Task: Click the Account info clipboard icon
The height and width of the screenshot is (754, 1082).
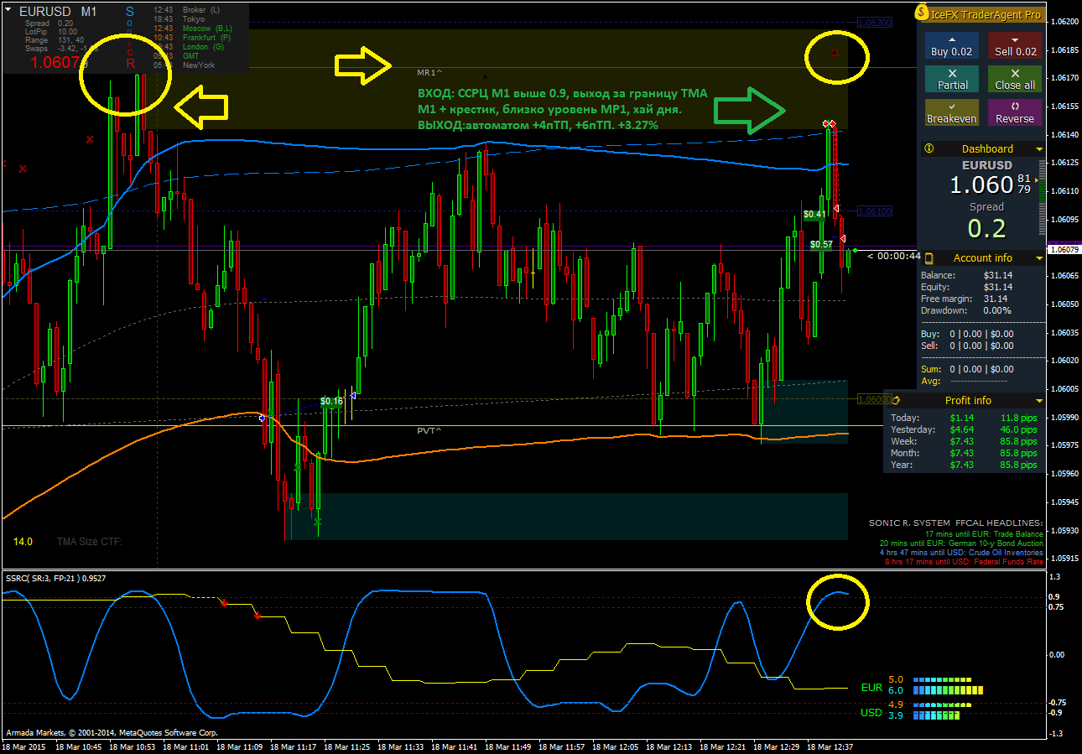Action: click(x=929, y=257)
